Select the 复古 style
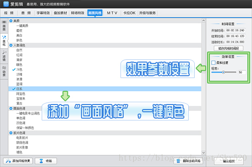Image resolution: width=252 pixels, height=167 pixels. tap(19, 104)
